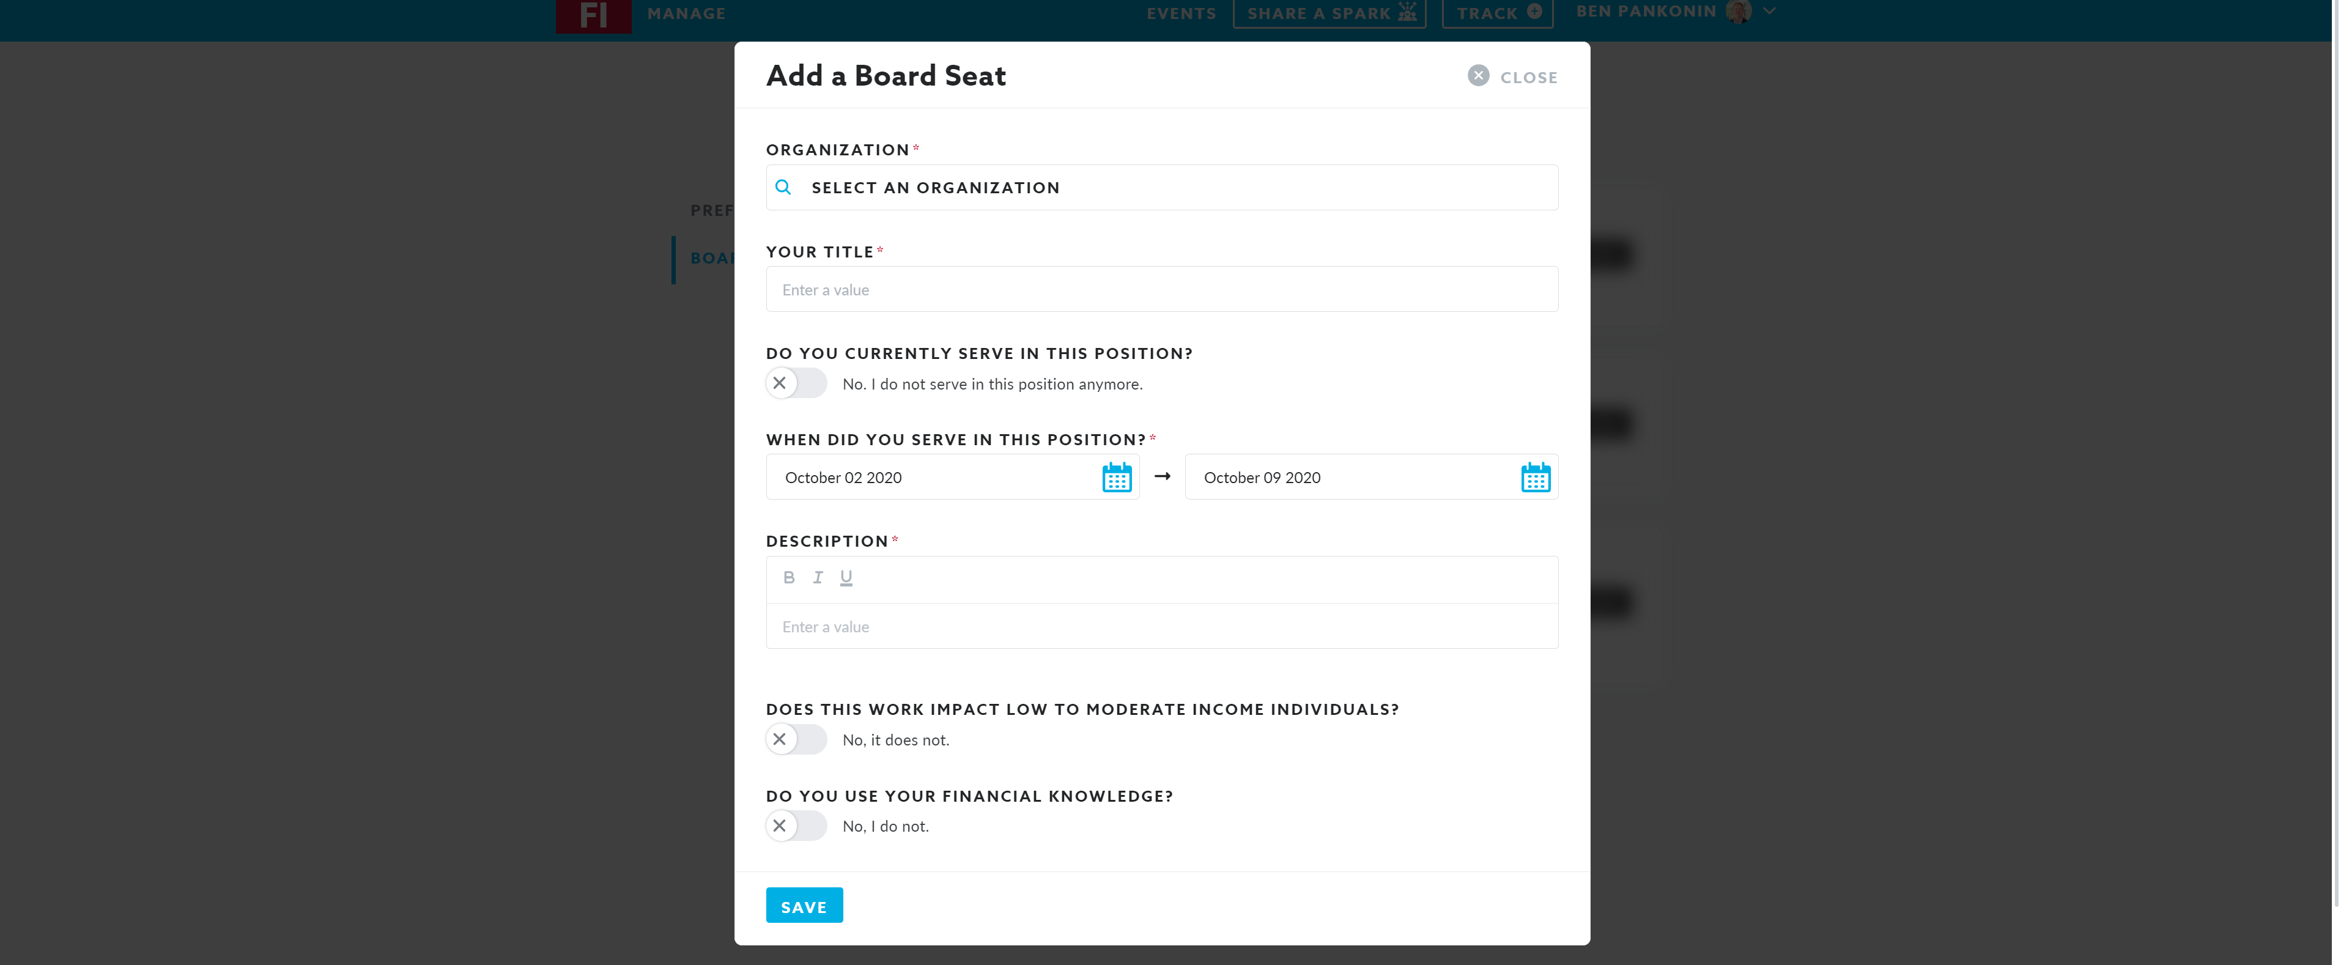Click the organization search magnifier icon

783,187
